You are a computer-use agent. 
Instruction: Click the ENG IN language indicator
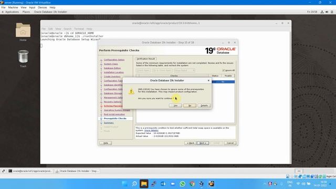pos(290,184)
